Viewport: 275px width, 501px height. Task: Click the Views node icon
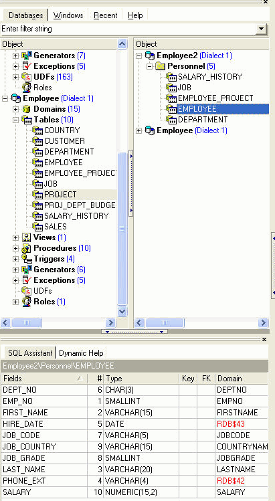(27, 237)
